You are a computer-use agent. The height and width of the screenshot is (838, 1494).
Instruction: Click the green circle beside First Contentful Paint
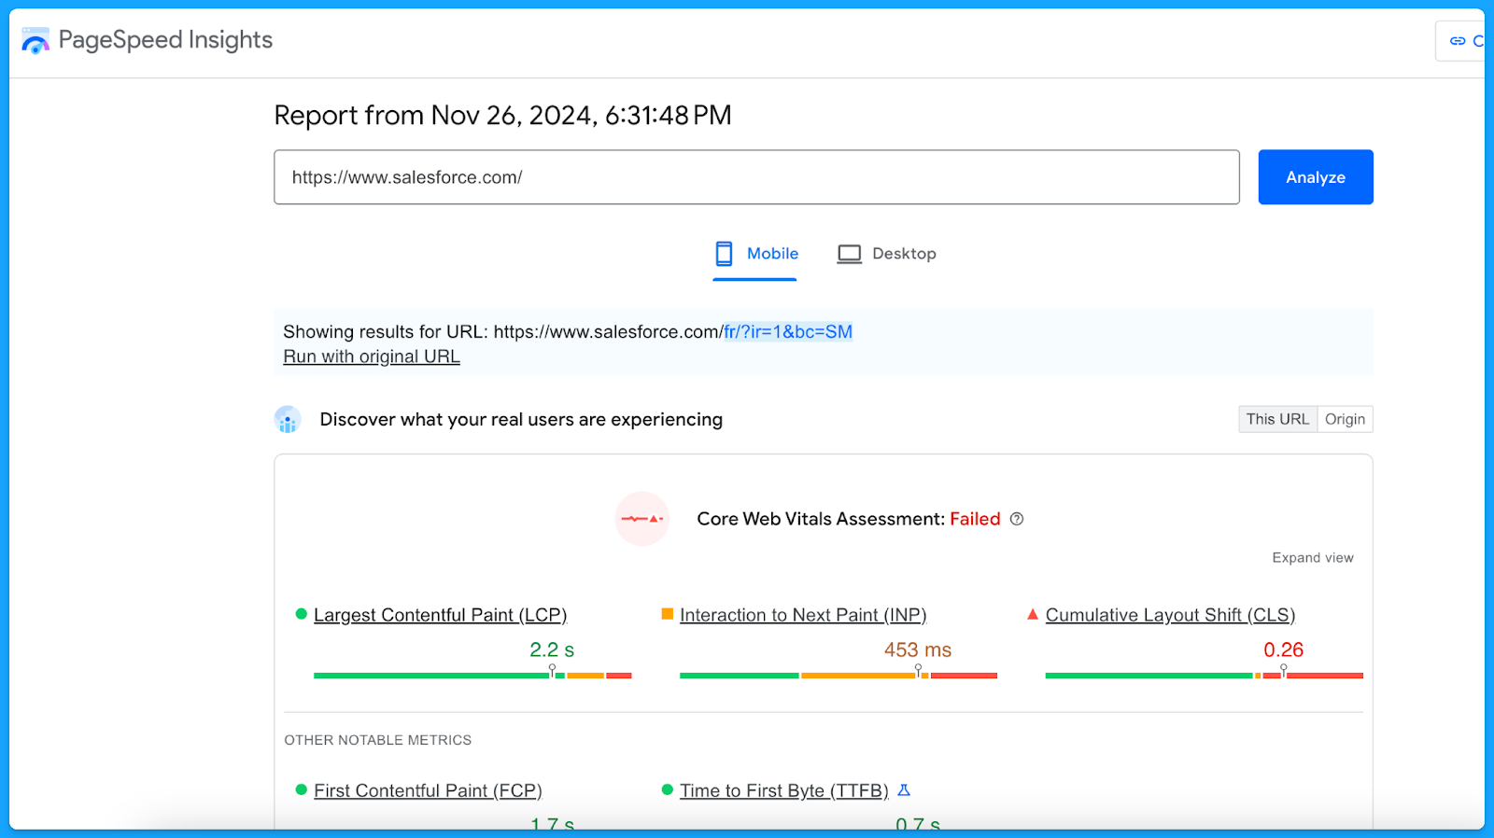click(301, 789)
